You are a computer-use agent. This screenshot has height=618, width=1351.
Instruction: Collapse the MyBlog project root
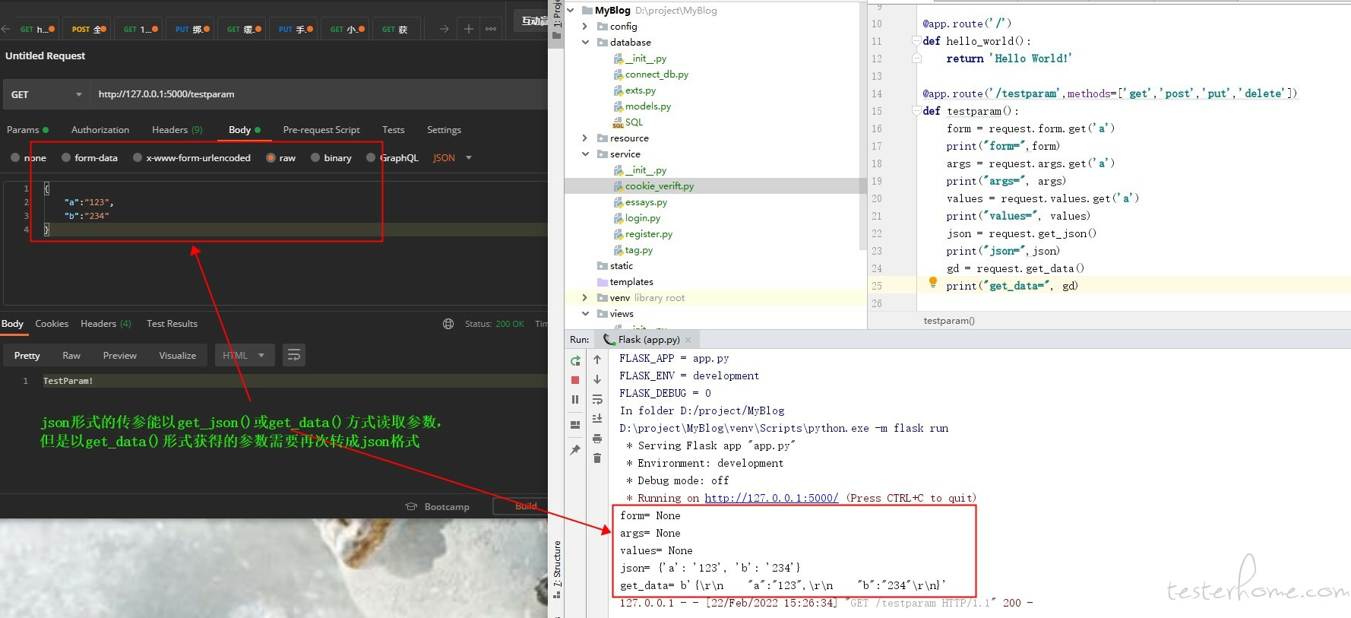click(571, 11)
